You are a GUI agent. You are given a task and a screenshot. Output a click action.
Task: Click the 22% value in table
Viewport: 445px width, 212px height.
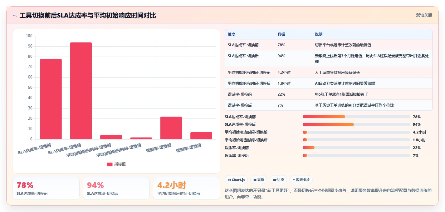click(x=281, y=94)
